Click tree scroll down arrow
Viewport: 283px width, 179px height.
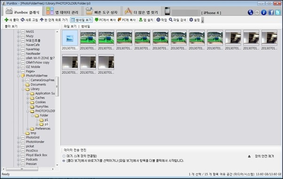tap(57, 165)
